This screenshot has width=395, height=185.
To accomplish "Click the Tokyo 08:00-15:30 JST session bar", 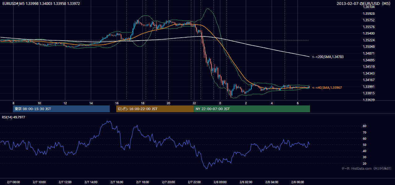I will point(62,109).
